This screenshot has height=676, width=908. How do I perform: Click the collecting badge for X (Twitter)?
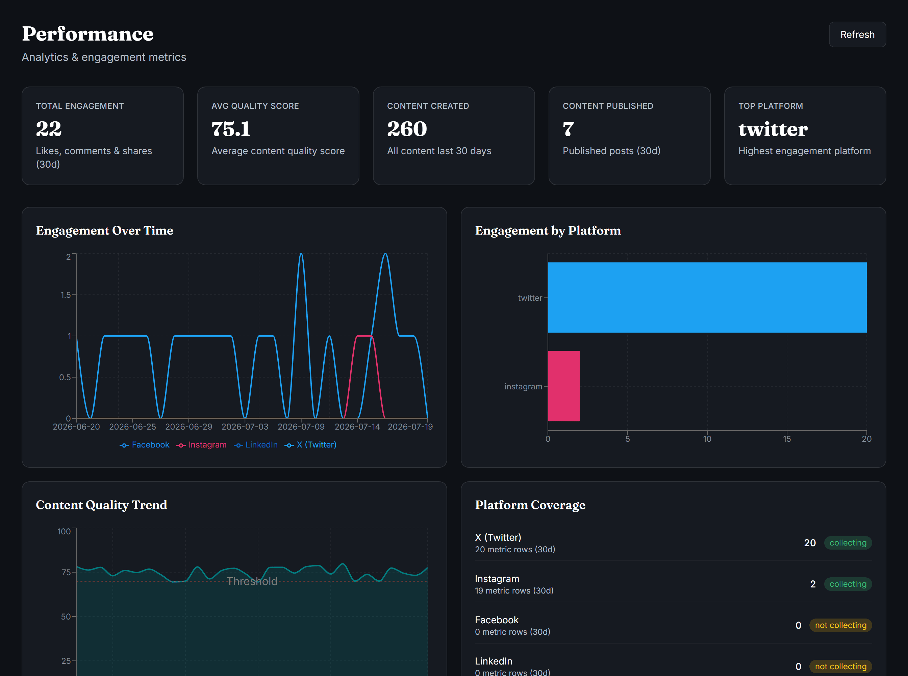click(848, 542)
